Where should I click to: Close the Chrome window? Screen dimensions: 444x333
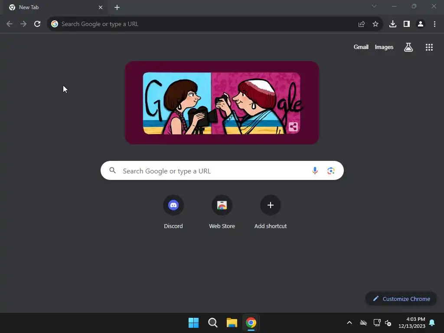434,6
